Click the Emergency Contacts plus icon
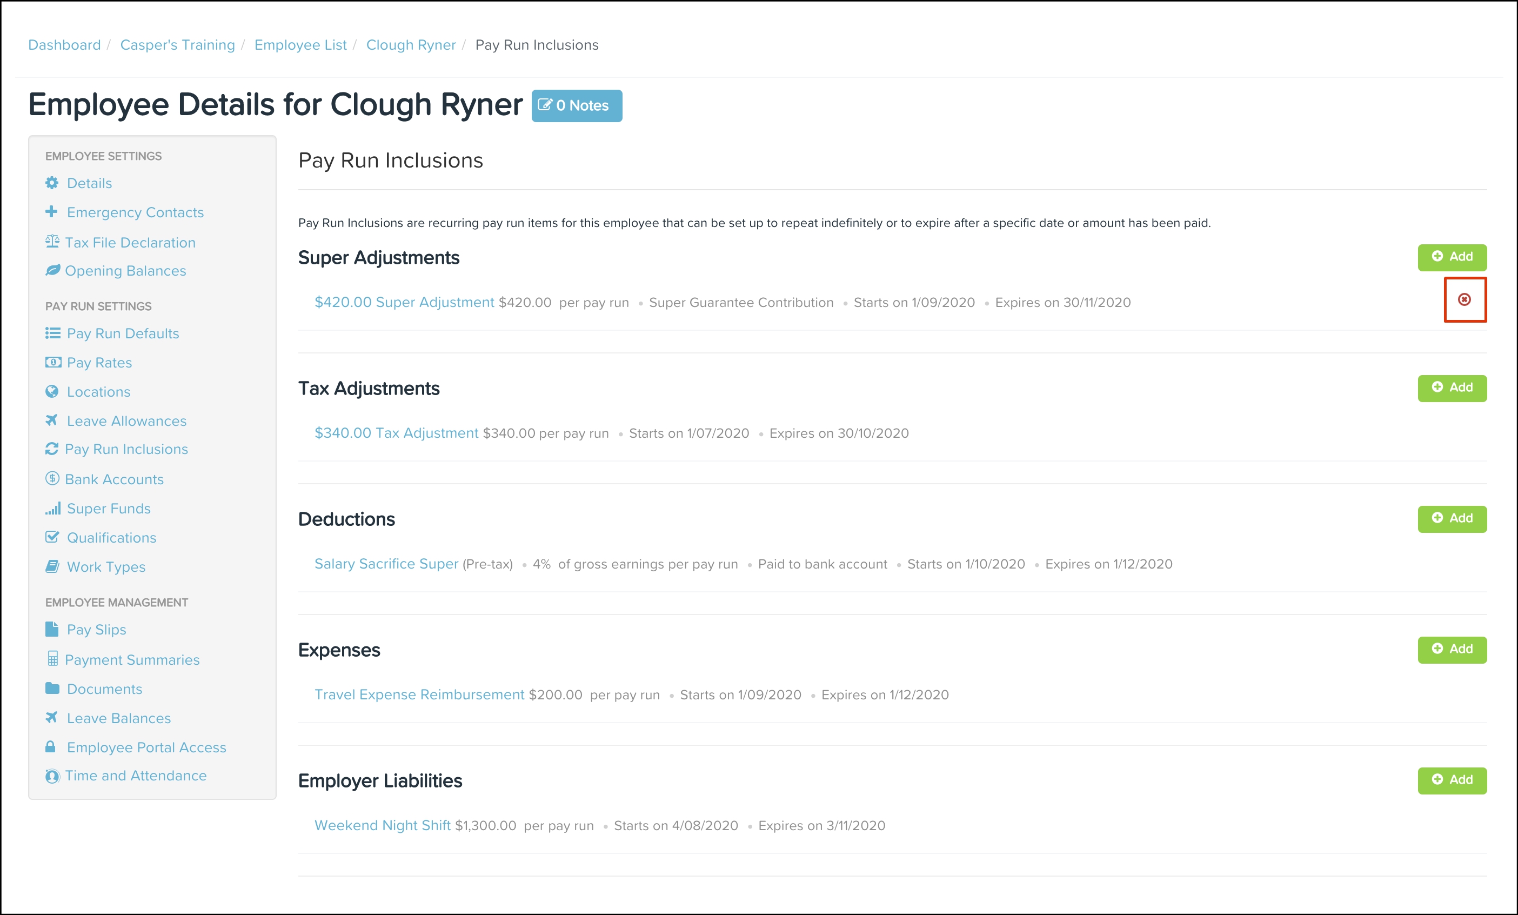 coord(52,212)
